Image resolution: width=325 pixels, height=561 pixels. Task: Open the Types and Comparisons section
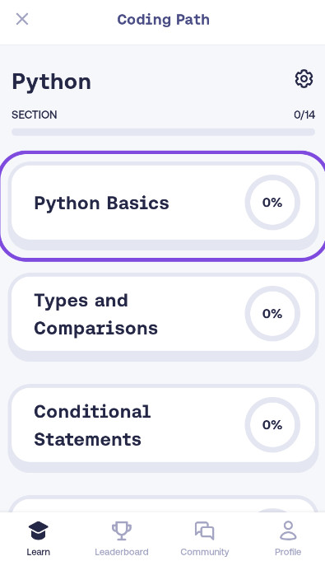(163, 317)
